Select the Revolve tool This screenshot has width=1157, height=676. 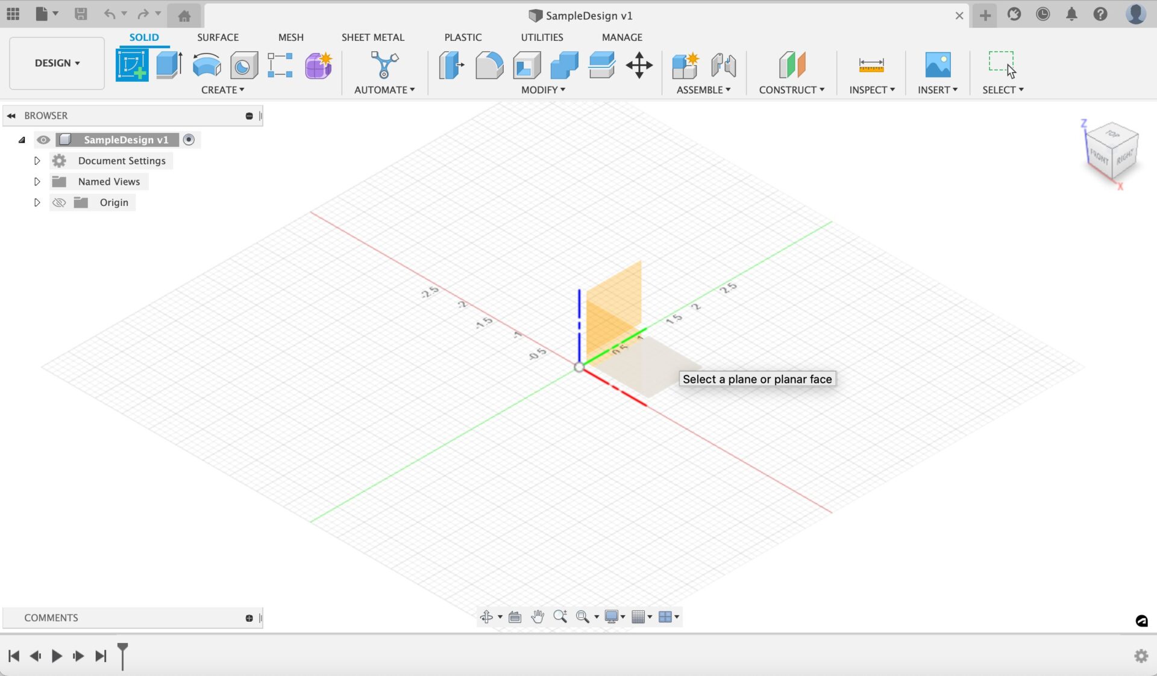tap(206, 64)
